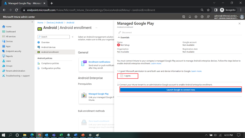Image resolution: width=245 pixels, height=138 pixels.
Task: Click Devices | Android breadcrumb
Action: [55, 22]
